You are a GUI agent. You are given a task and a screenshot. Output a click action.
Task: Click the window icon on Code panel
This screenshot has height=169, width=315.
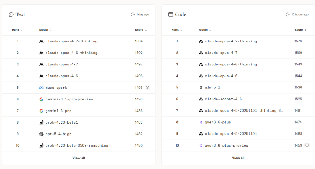[x=170, y=14]
